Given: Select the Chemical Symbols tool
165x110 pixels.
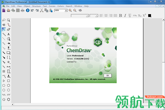Looking at the screenshot, I should 9,62.
